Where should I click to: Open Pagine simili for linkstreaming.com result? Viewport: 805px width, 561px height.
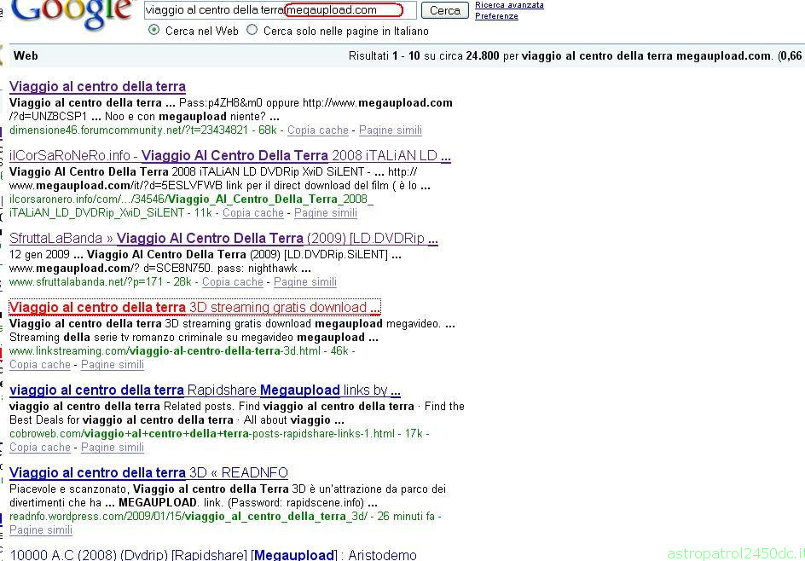click(113, 364)
